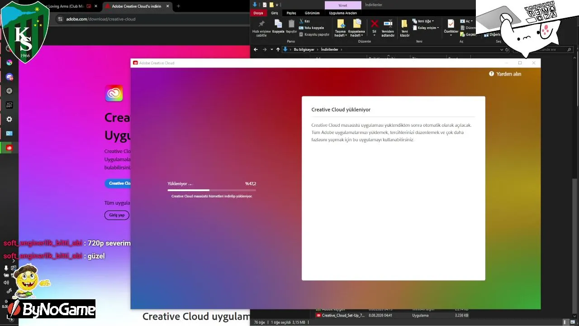Open the Taşıma hedefi dropdown
Image resolution: width=579 pixels, height=326 pixels.
click(x=340, y=34)
